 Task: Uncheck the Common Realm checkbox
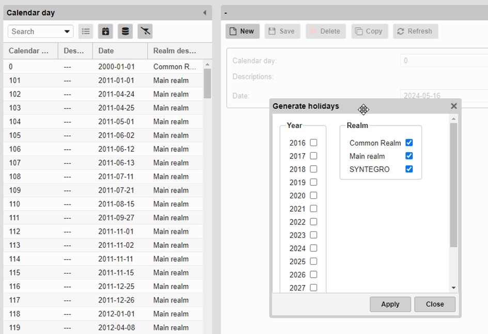pyautogui.click(x=409, y=142)
